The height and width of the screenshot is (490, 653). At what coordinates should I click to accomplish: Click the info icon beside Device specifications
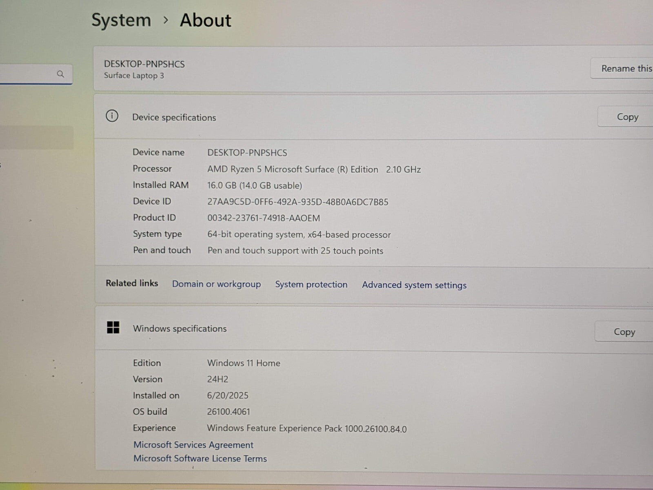point(112,116)
